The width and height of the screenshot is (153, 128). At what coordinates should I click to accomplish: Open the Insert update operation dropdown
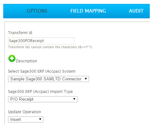pyautogui.click(x=26, y=119)
